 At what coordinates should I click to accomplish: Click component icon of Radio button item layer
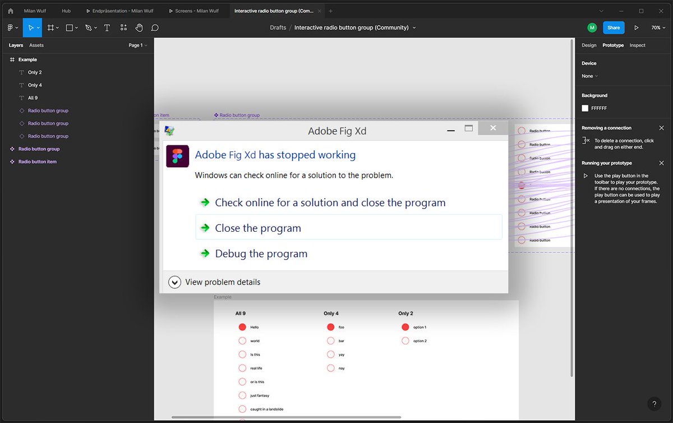[x=12, y=162]
